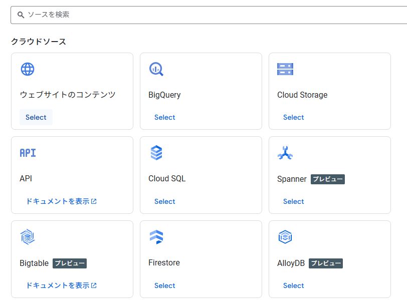The width and height of the screenshot is (407, 300).
Task: Click the Bigtable hexagon icon
Action: click(28, 237)
